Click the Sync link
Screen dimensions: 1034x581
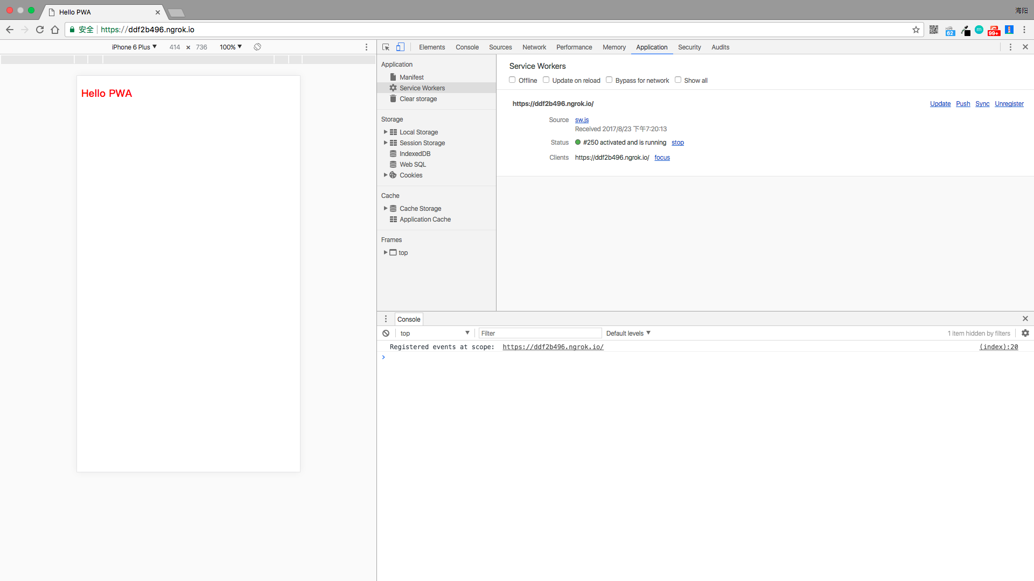click(982, 103)
